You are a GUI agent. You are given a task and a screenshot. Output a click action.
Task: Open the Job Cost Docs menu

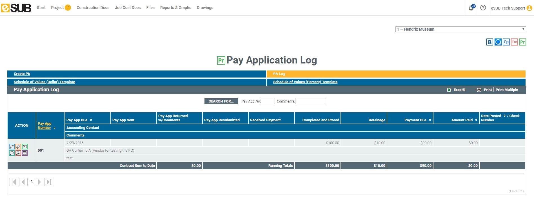point(128,8)
